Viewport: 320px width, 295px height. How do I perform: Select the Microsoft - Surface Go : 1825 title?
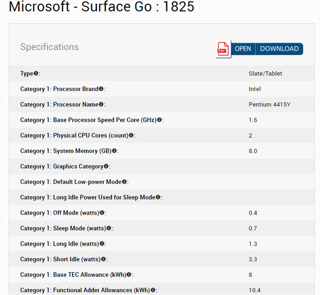(x=101, y=7)
